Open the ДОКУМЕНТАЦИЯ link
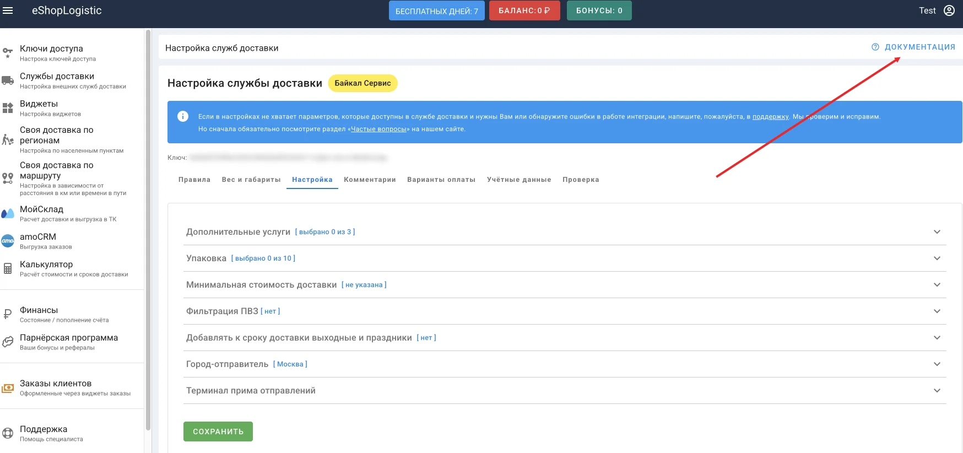This screenshot has width=963, height=453. click(913, 47)
